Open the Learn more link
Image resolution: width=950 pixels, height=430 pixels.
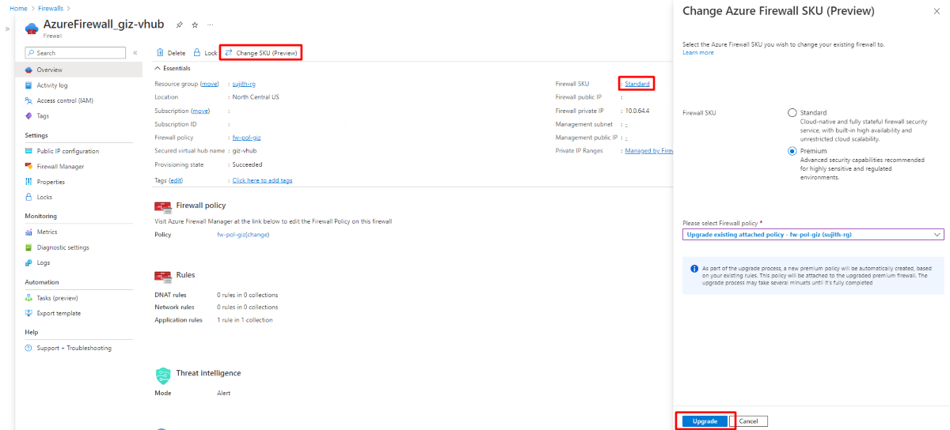[697, 52]
